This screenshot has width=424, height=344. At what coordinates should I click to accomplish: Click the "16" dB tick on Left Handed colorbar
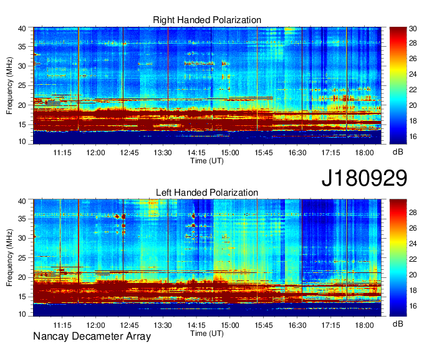click(413, 306)
